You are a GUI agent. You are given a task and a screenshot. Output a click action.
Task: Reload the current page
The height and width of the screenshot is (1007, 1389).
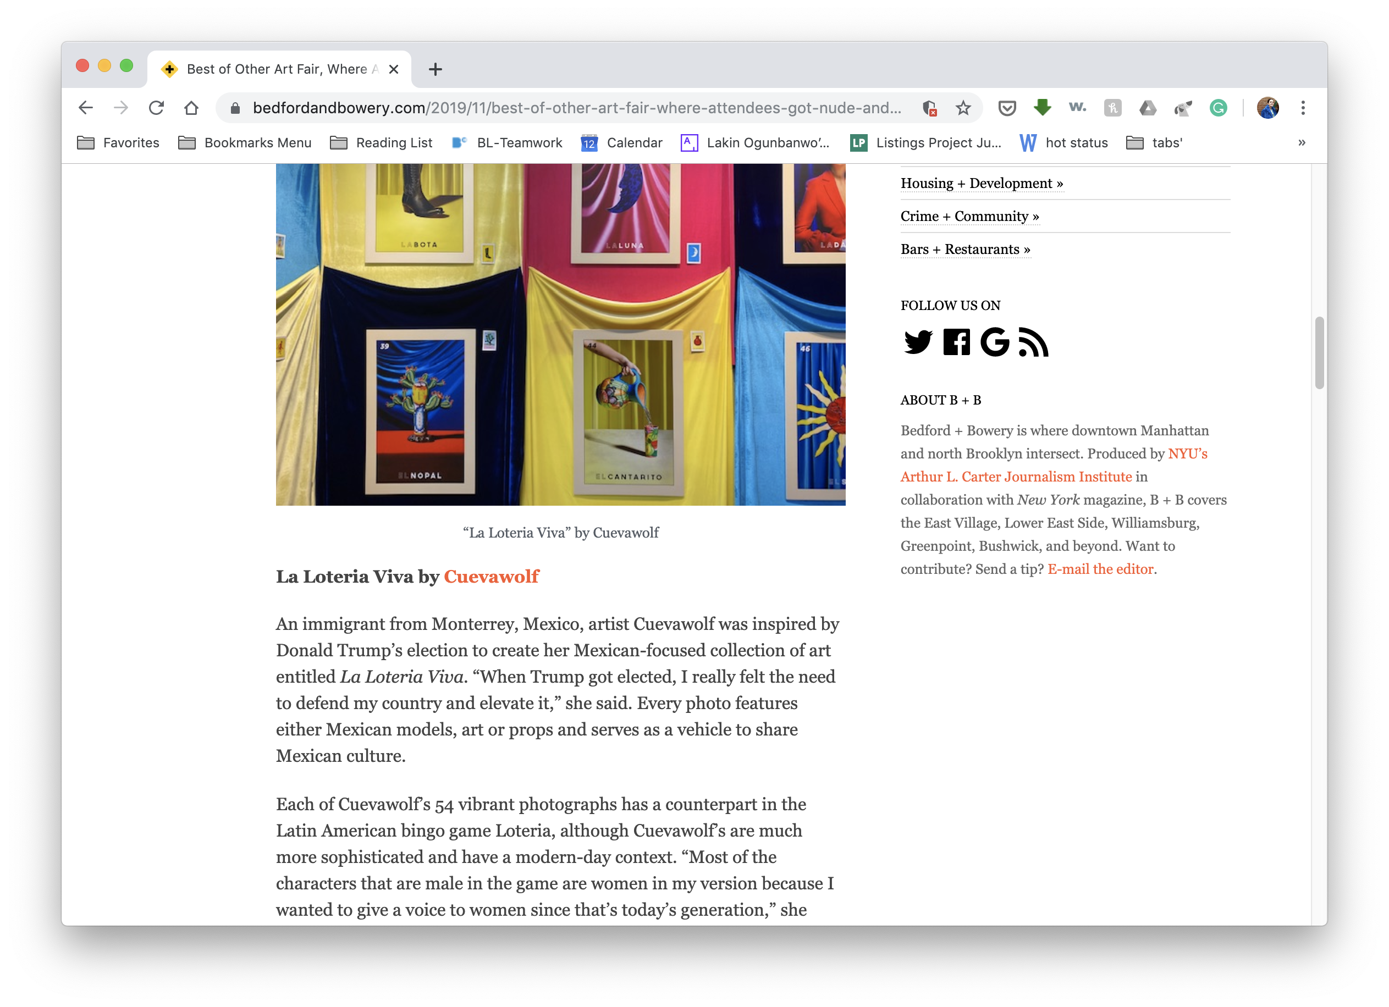(156, 108)
